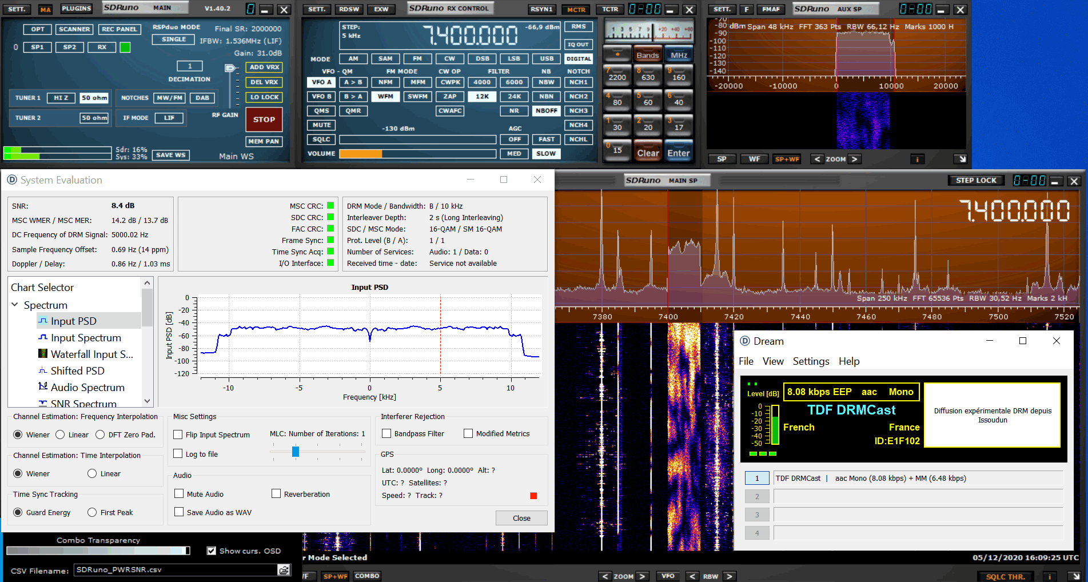Click the CSV filename browse folder icon
1088x582 pixels.
click(284, 570)
